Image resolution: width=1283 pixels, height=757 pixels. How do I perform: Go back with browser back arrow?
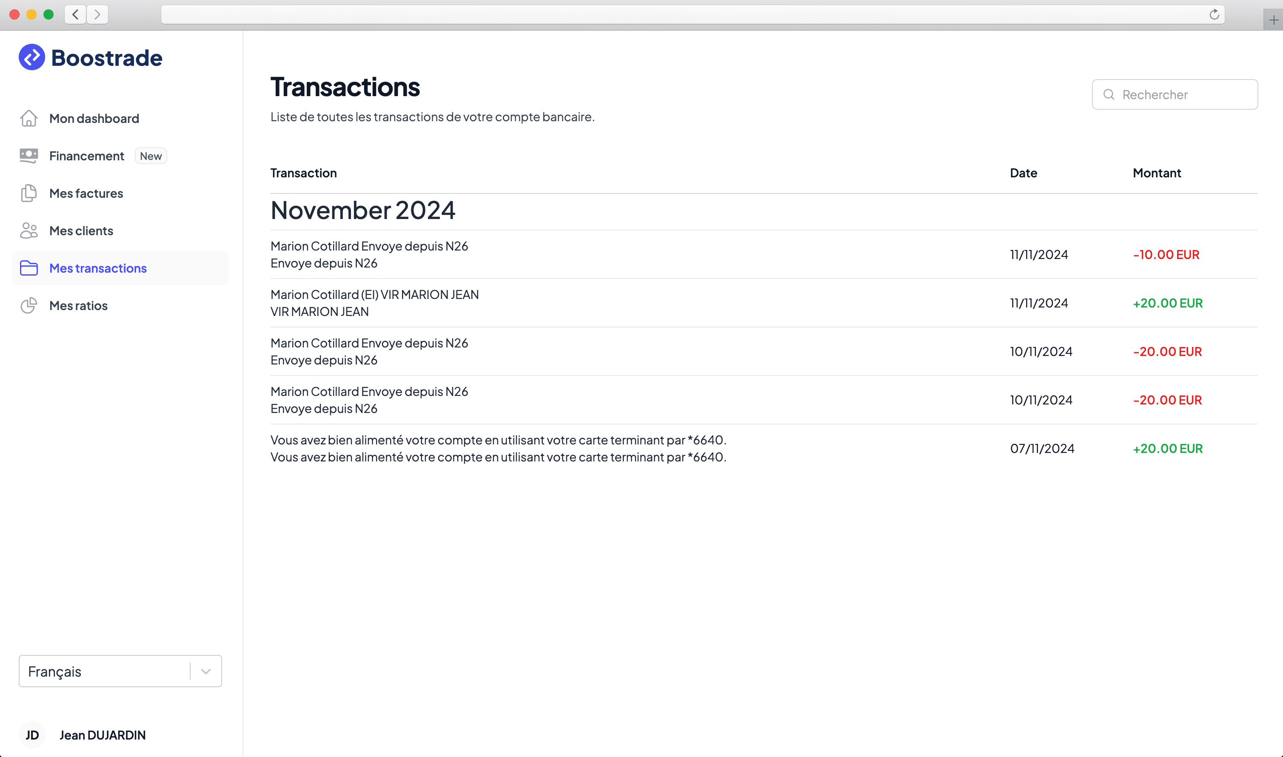[x=75, y=14]
